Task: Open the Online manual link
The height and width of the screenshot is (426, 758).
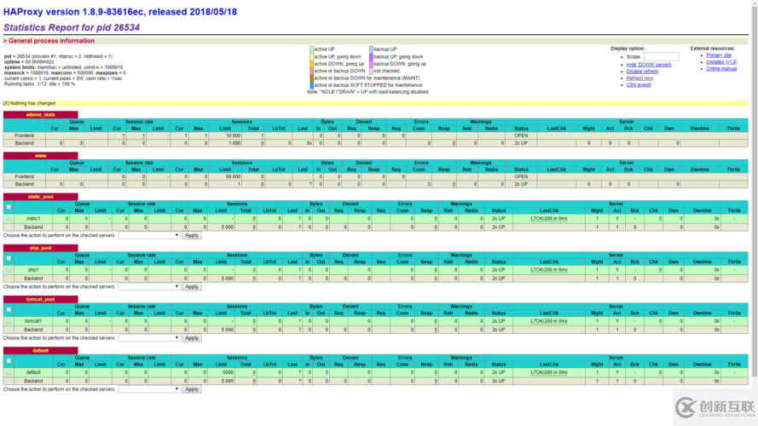Action: [x=721, y=69]
